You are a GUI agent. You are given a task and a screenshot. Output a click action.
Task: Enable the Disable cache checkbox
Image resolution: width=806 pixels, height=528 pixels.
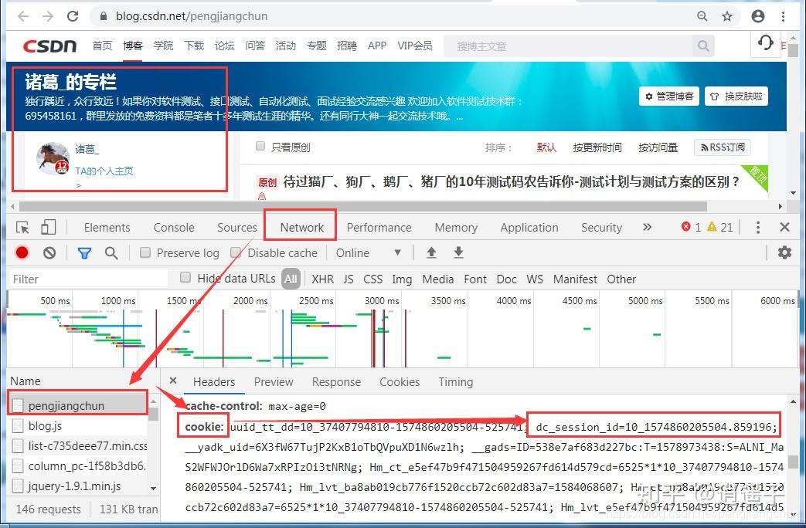tap(236, 252)
